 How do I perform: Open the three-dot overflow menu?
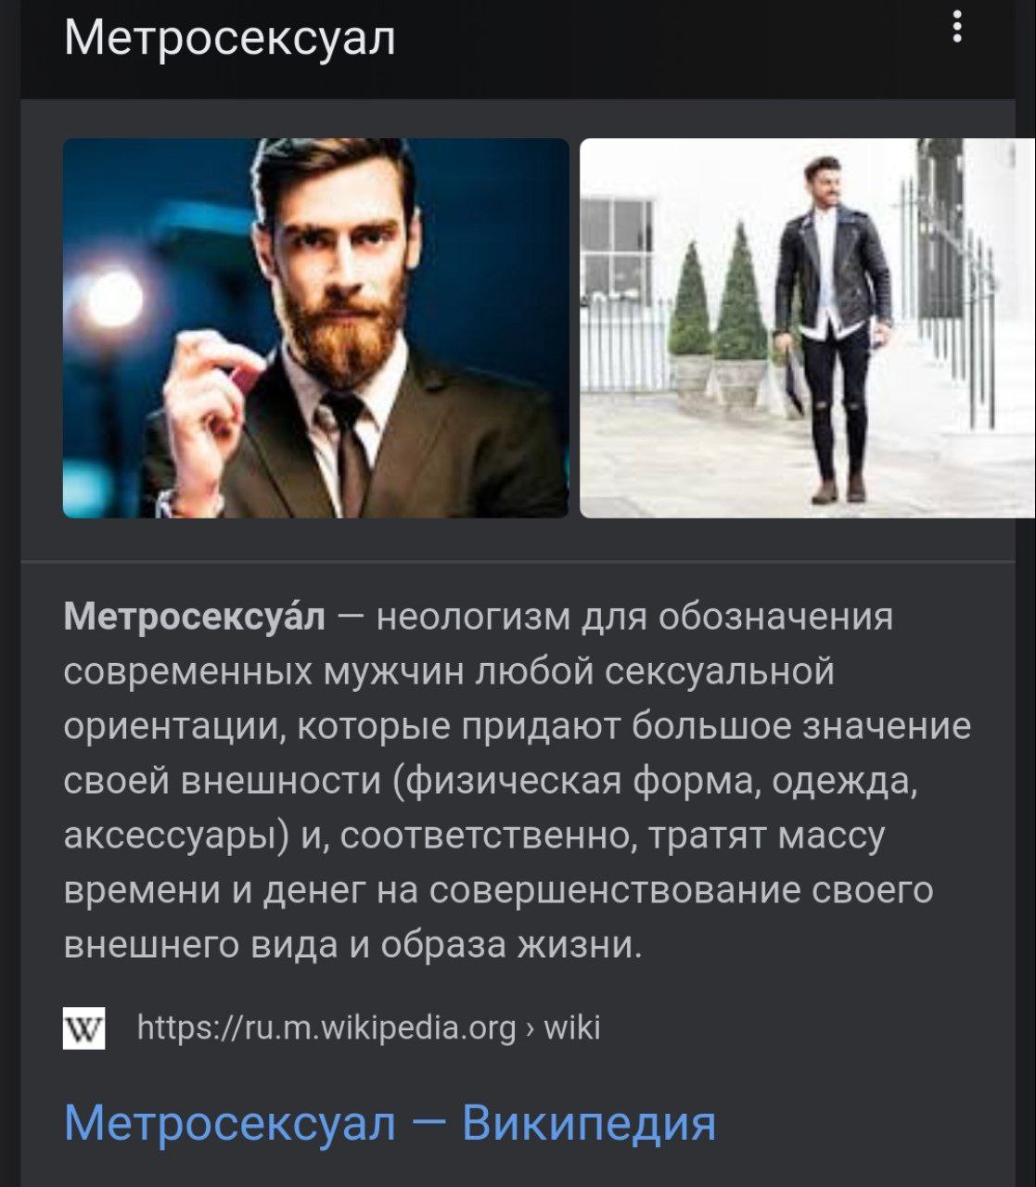[957, 26]
